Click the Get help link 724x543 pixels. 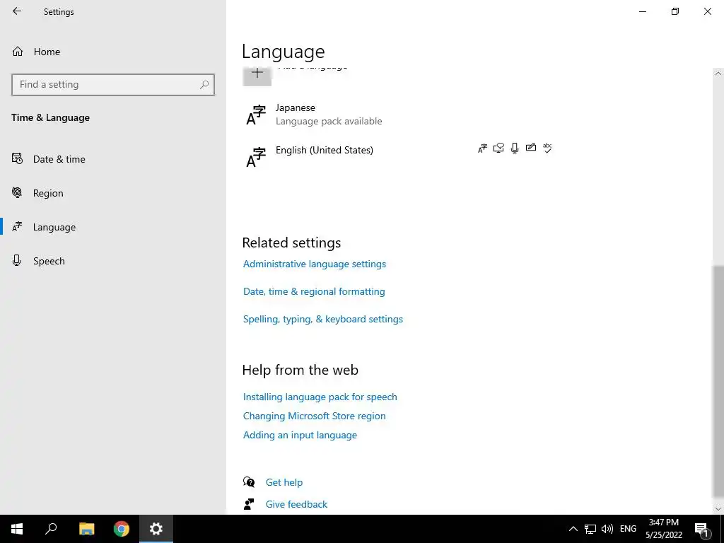click(x=284, y=482)
